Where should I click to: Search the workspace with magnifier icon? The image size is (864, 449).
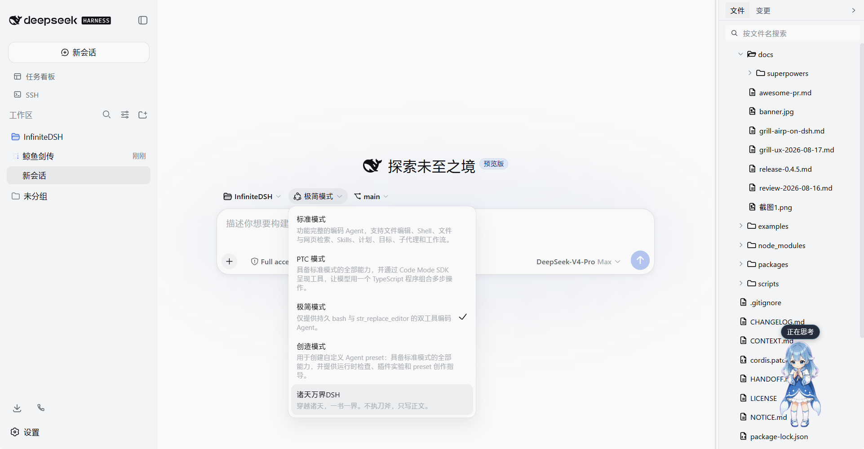pos(106,115)
